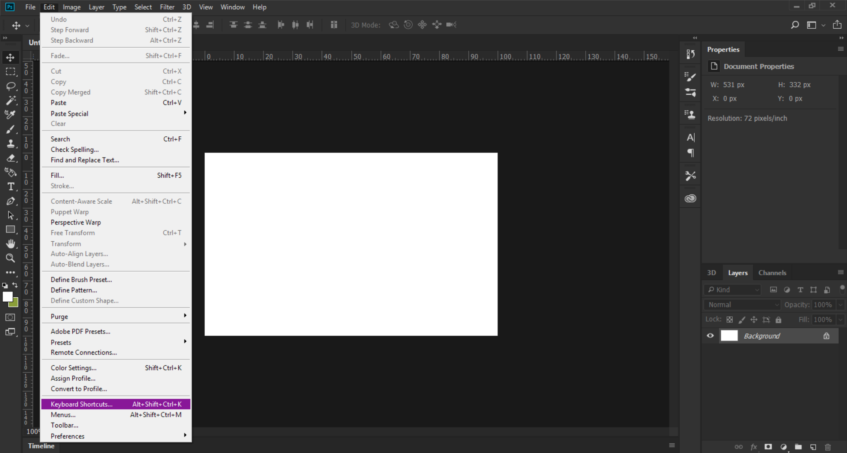Open the workspace switcher dropdown

pos(817,25)
